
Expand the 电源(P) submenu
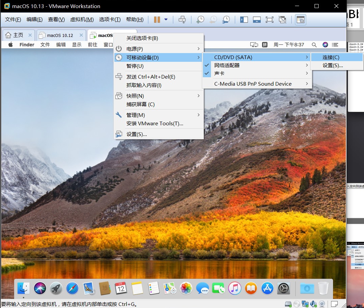(x=159, y=49)
